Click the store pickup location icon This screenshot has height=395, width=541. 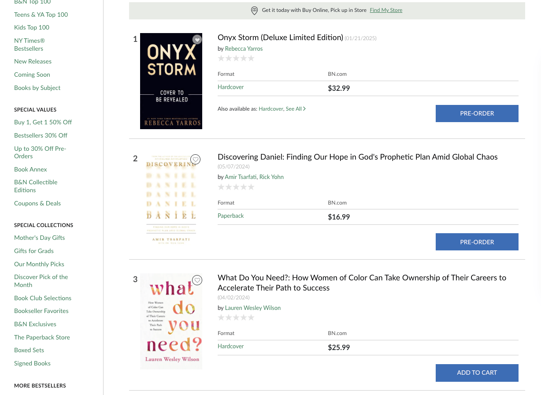254,11
